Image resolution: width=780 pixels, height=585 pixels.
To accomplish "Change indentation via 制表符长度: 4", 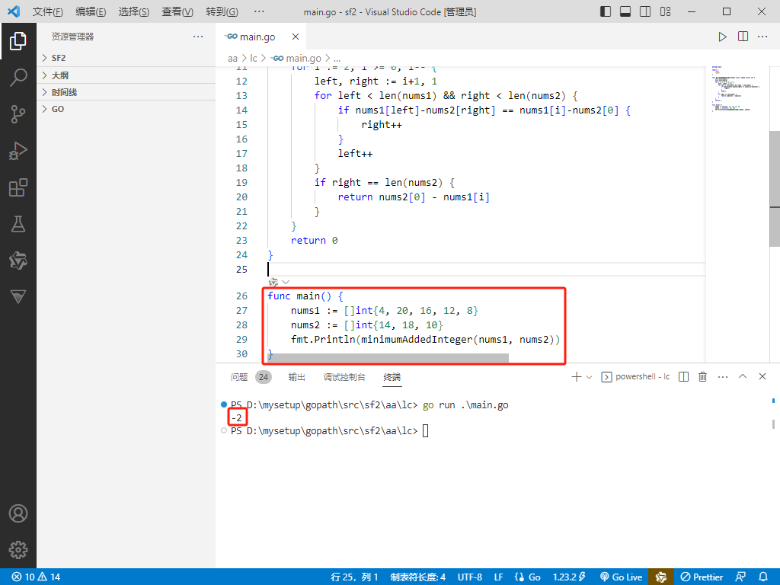I will pos(418,577).
